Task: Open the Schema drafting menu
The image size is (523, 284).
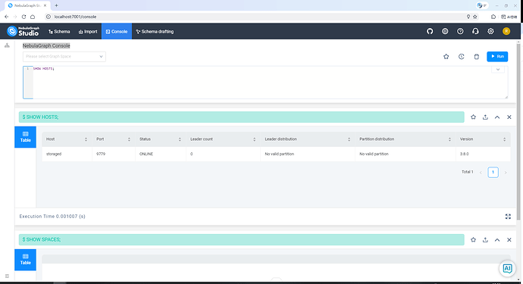Action: tap(155, 31)
